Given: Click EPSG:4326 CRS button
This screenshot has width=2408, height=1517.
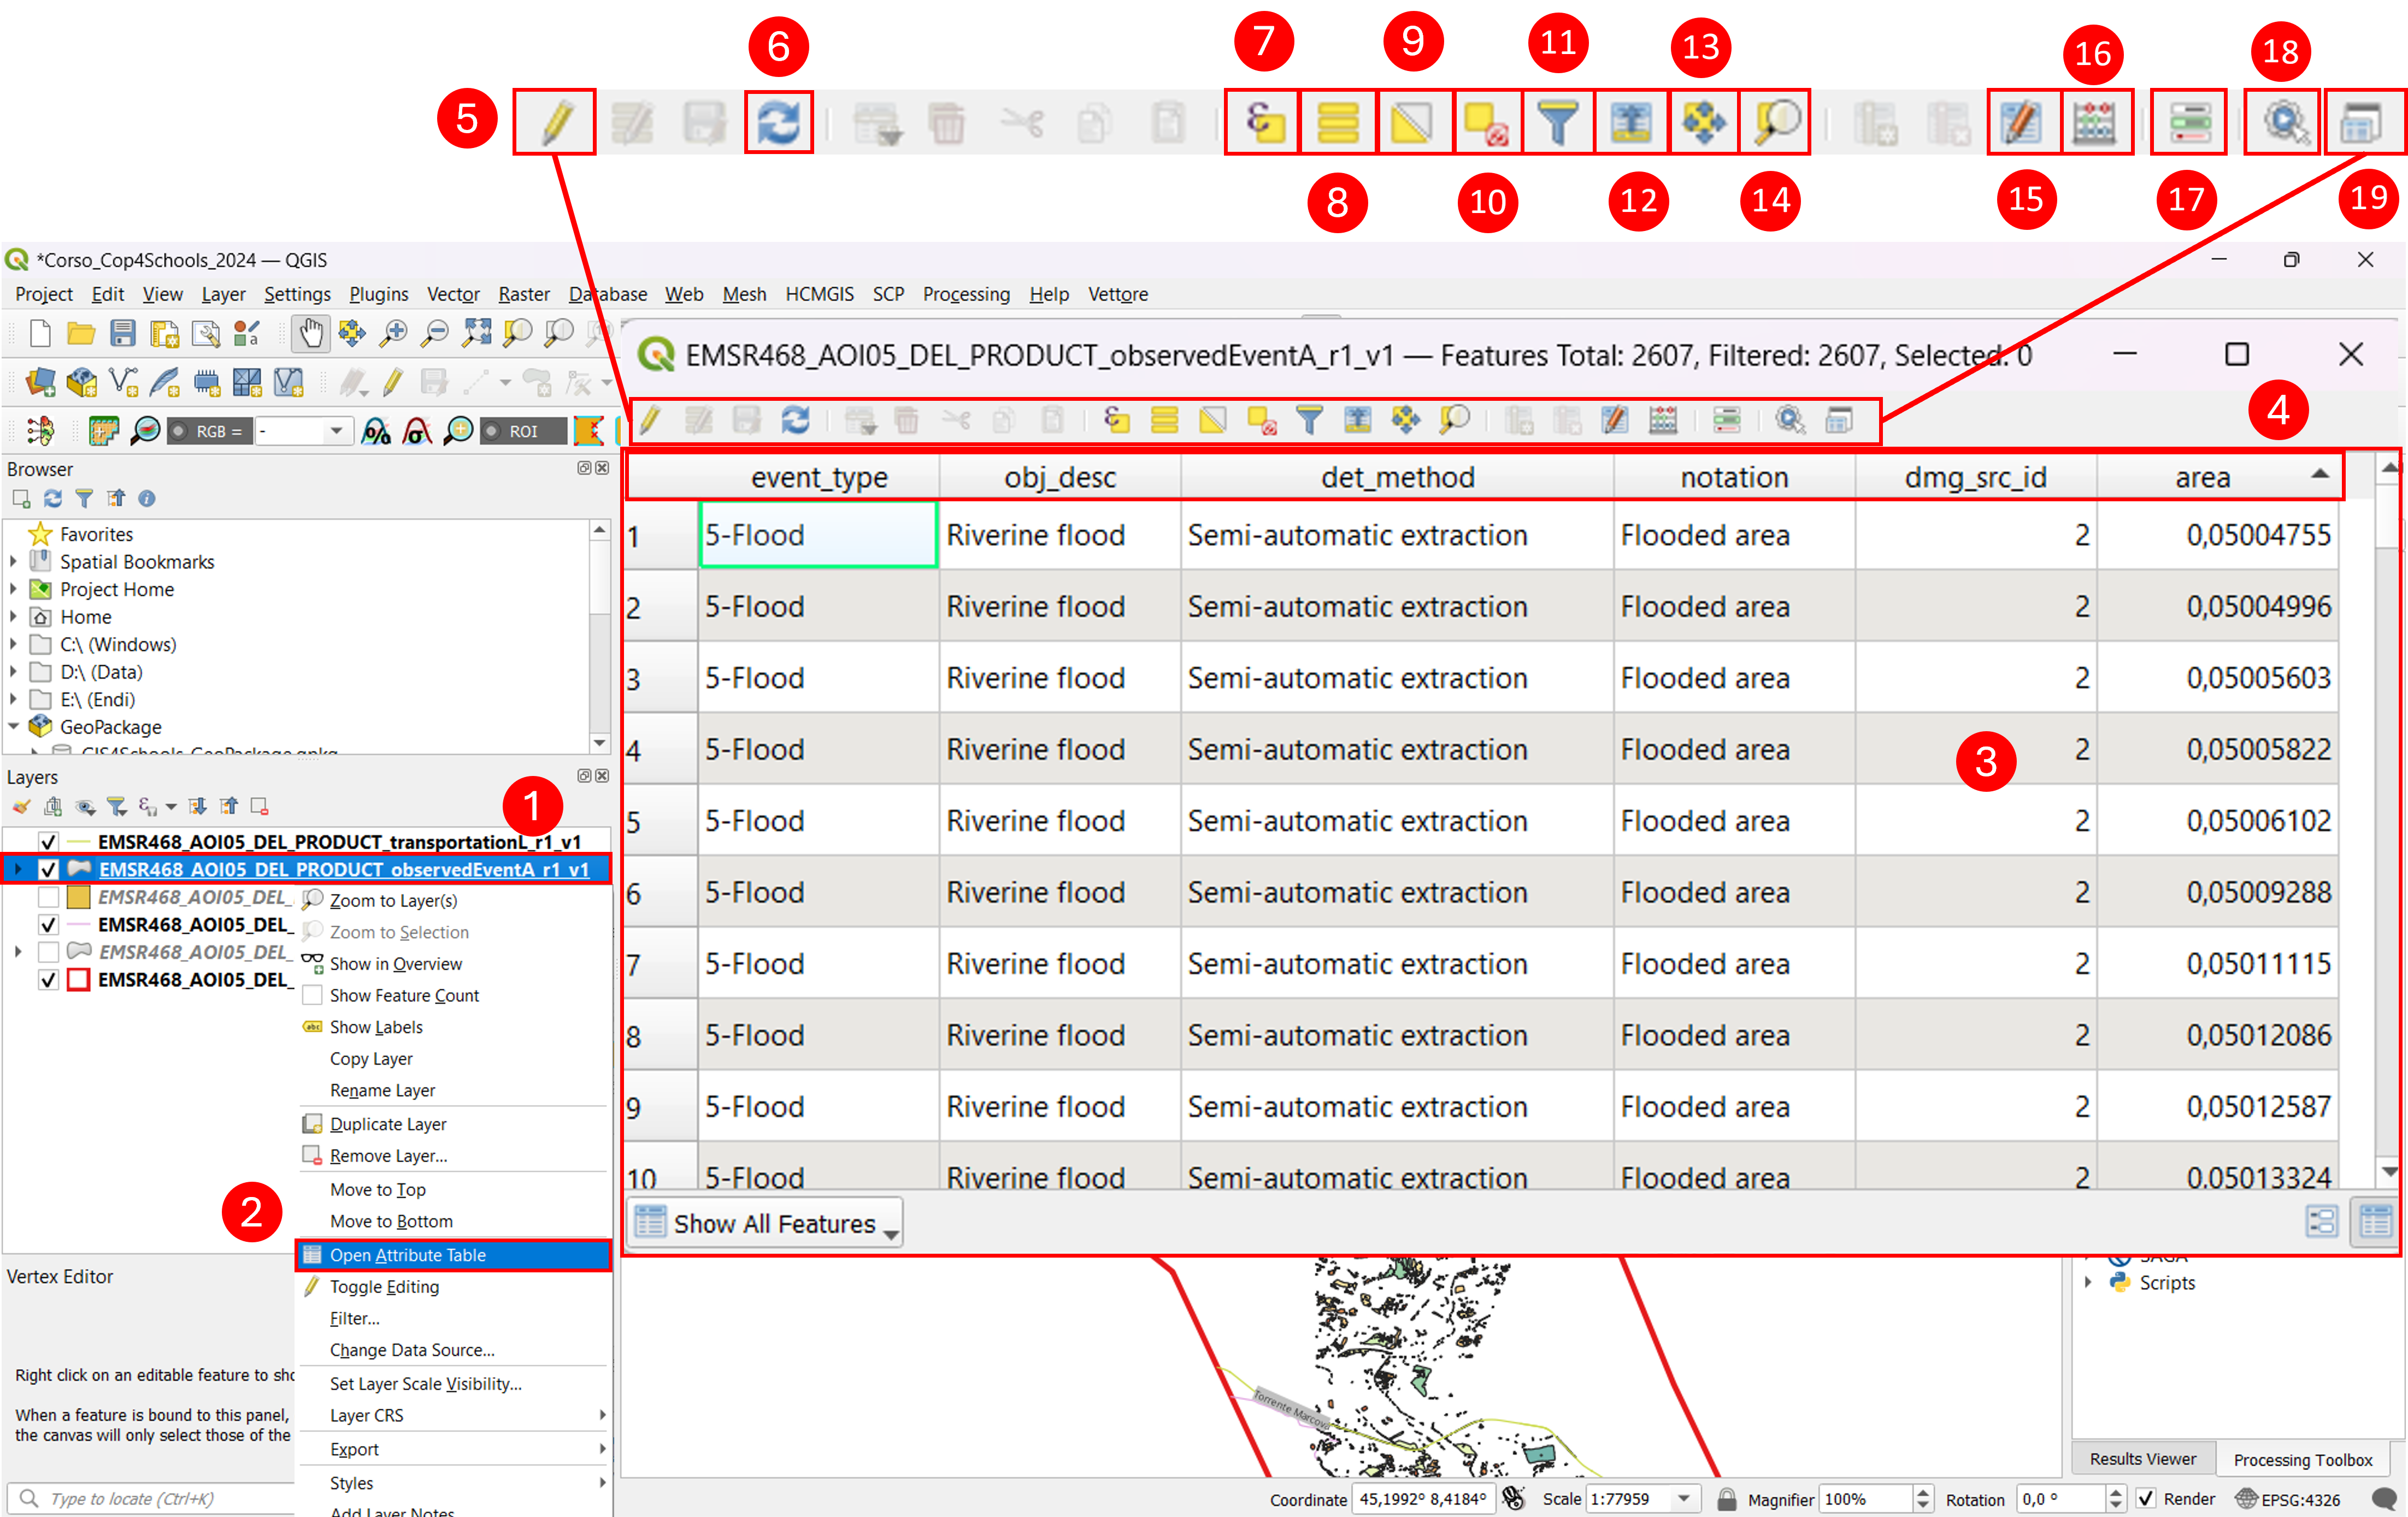Looking at the screenshot, I should (x=2289, y=1499).
